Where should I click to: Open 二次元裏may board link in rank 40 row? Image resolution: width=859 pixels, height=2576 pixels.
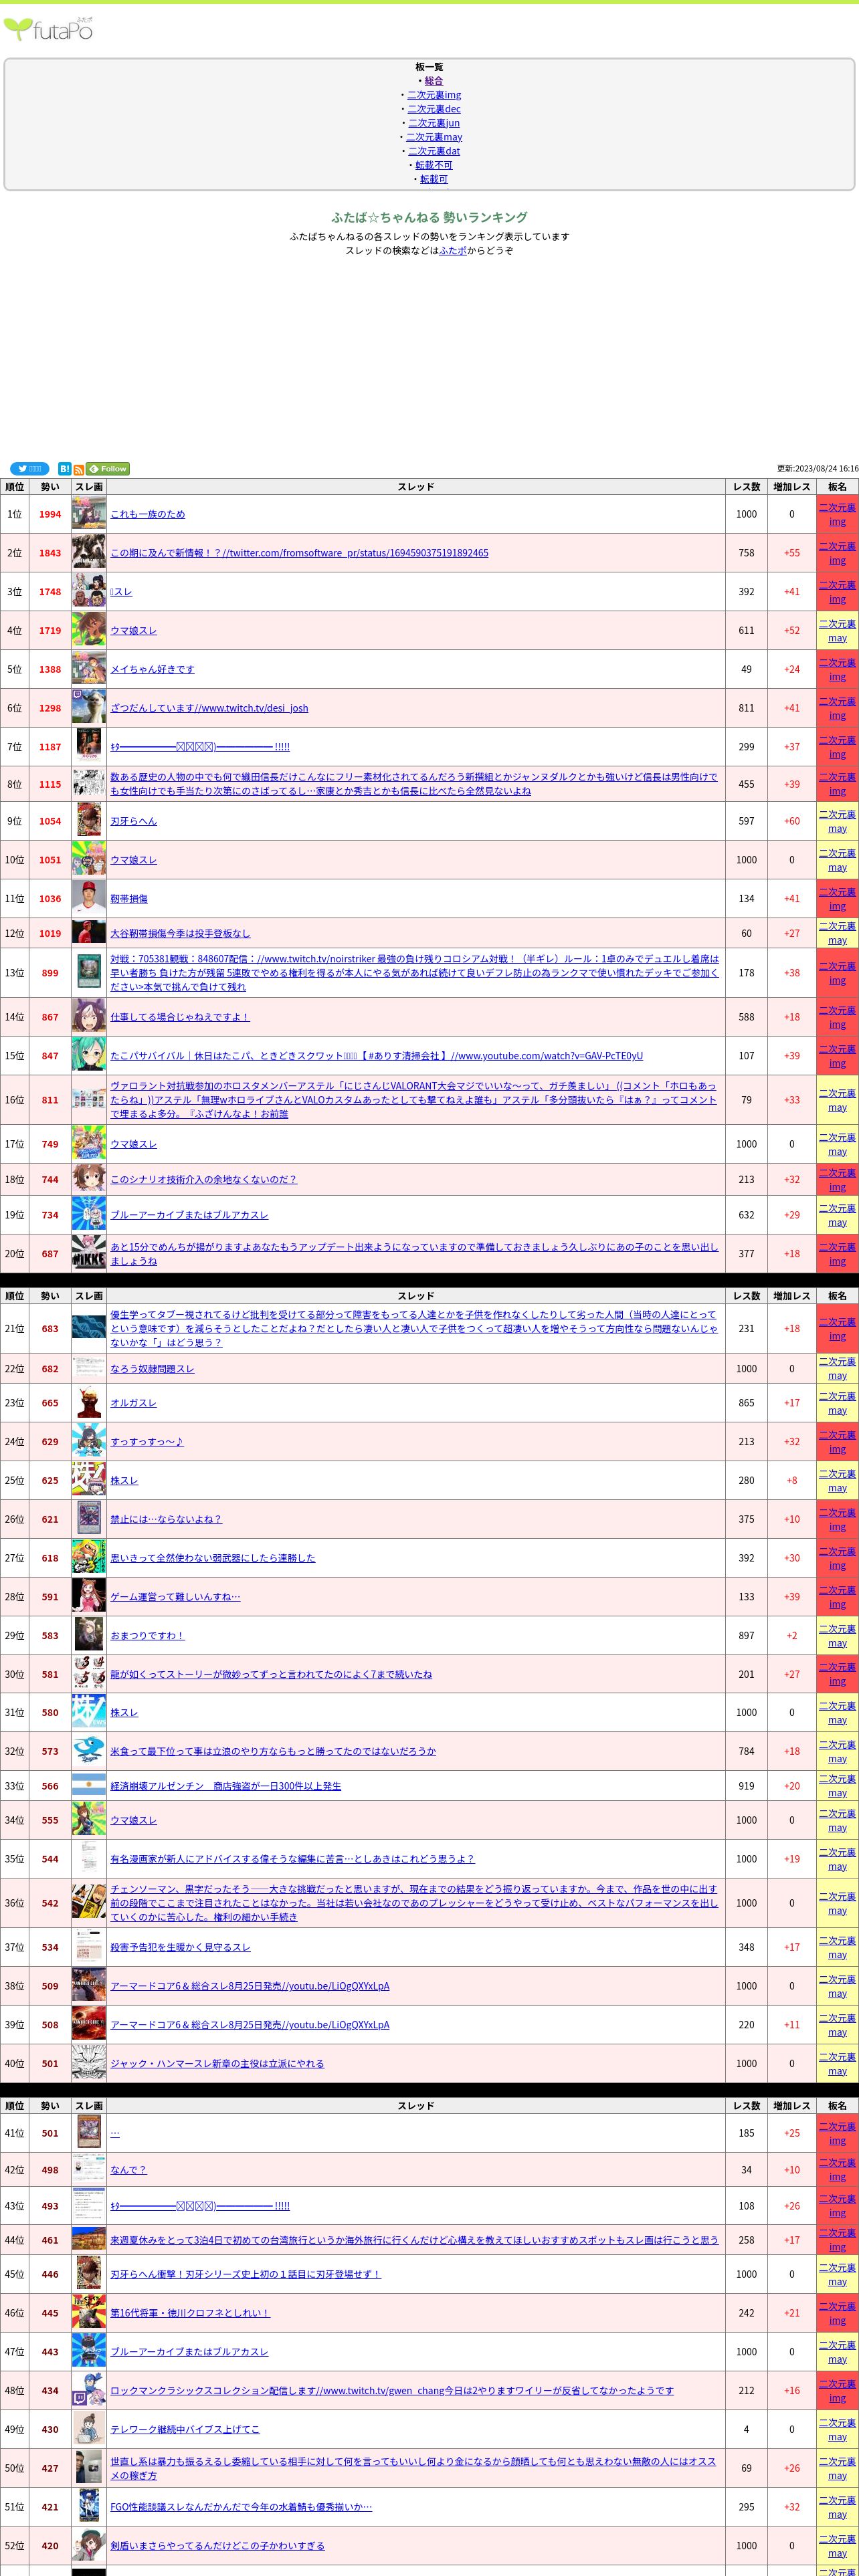837,2063
